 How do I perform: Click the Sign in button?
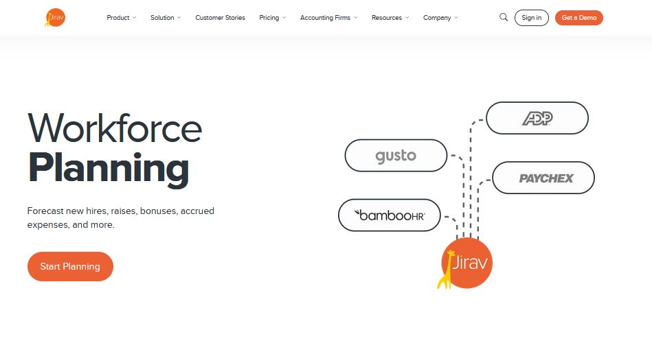[x=531, y=18]
